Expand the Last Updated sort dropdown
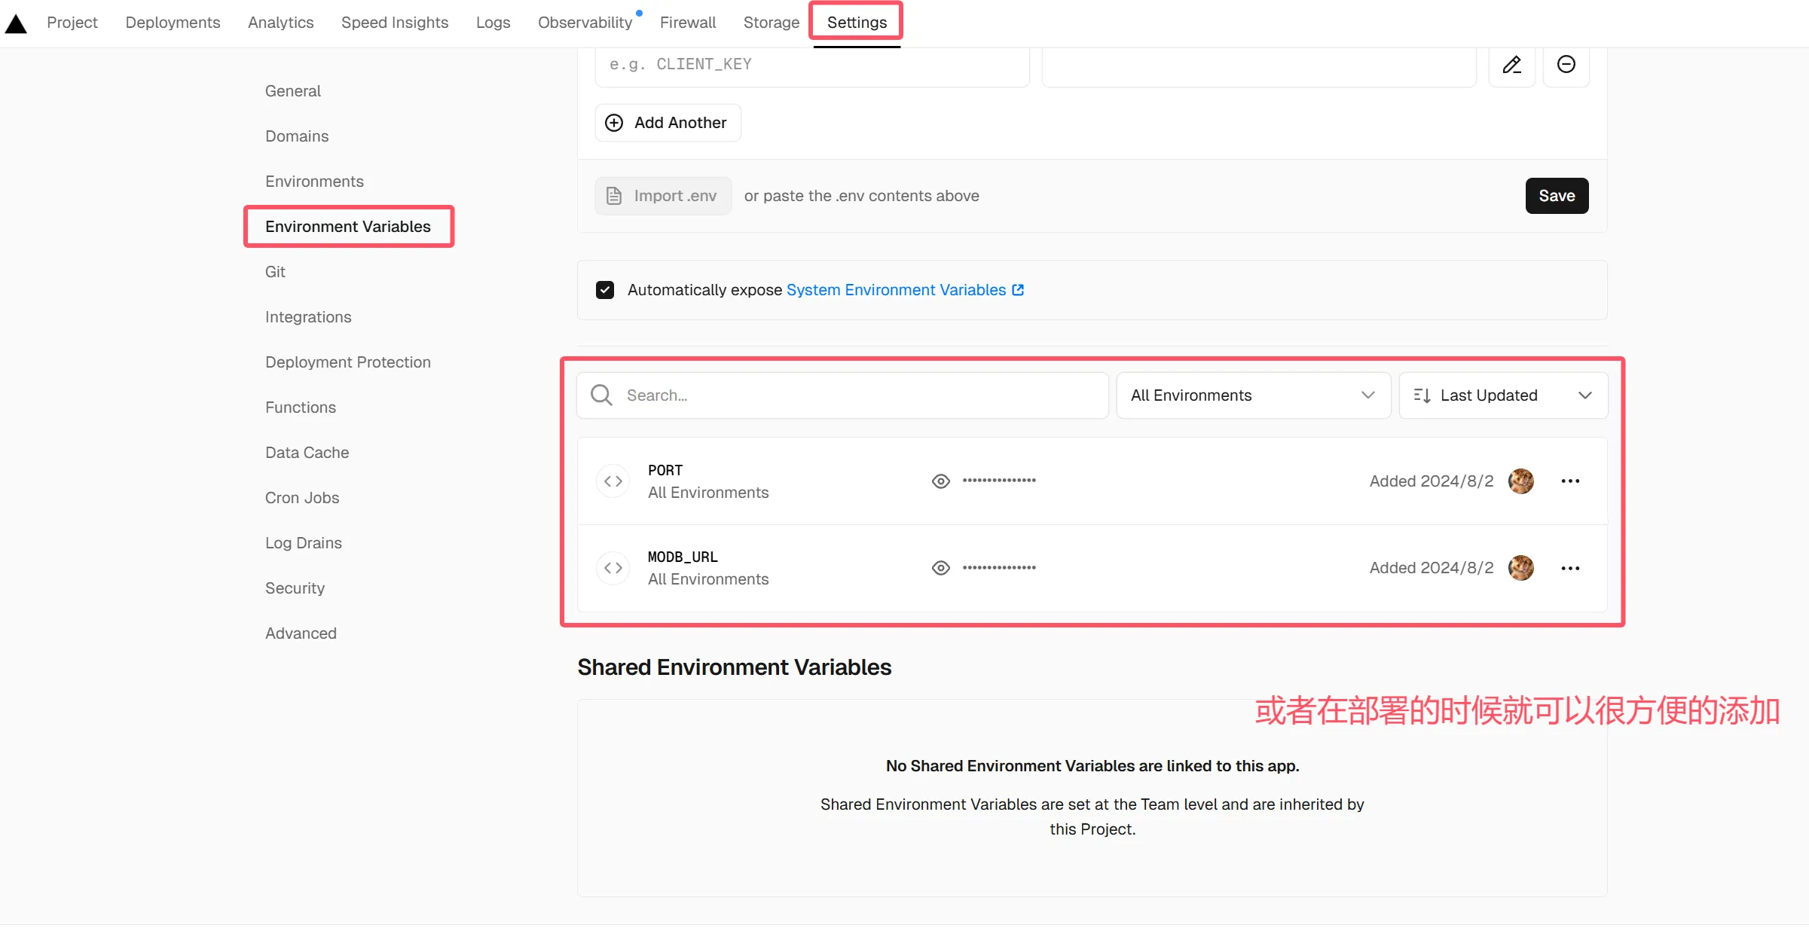 coord(1502,394)
